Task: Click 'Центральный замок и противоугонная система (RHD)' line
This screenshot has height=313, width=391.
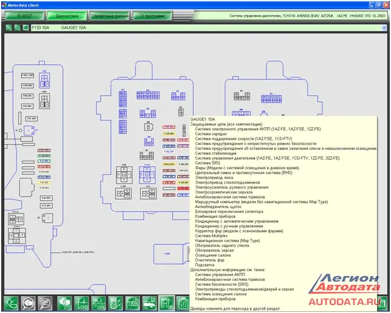Action: (x=243, y=173)
